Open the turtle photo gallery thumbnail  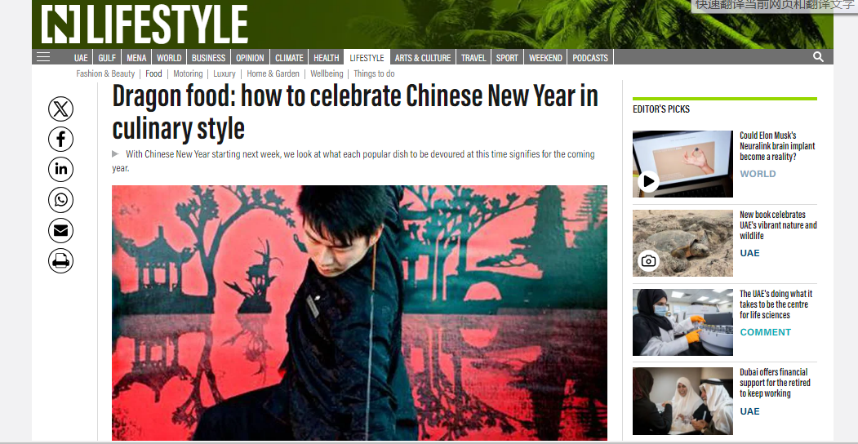pos(682,243)
